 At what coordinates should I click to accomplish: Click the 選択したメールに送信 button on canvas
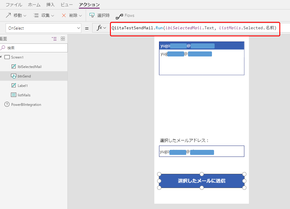pyautogui.click(x=202, y=181)
